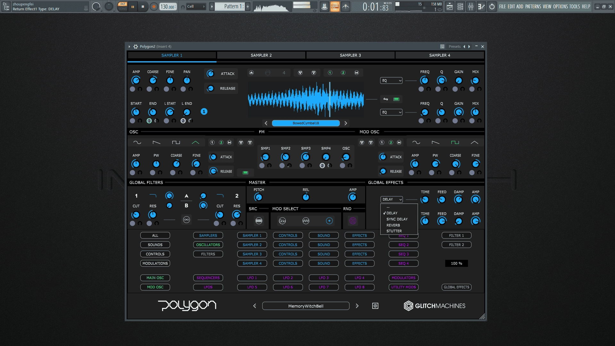Click the MASTER PITCH knob
Viewport: 615px width, 346px height.
[x=258, y=197]
